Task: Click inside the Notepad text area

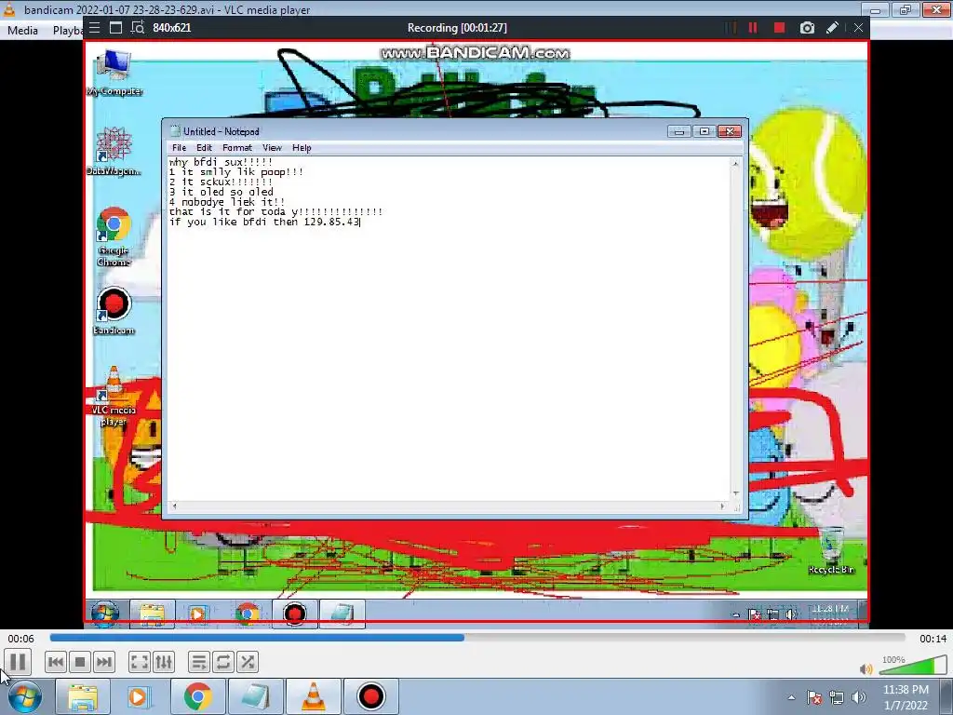Action: pyautogui.click(x=449, y=329)
